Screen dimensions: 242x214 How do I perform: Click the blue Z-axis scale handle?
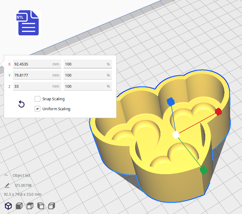pyautogui.click(x=171, y=101)
